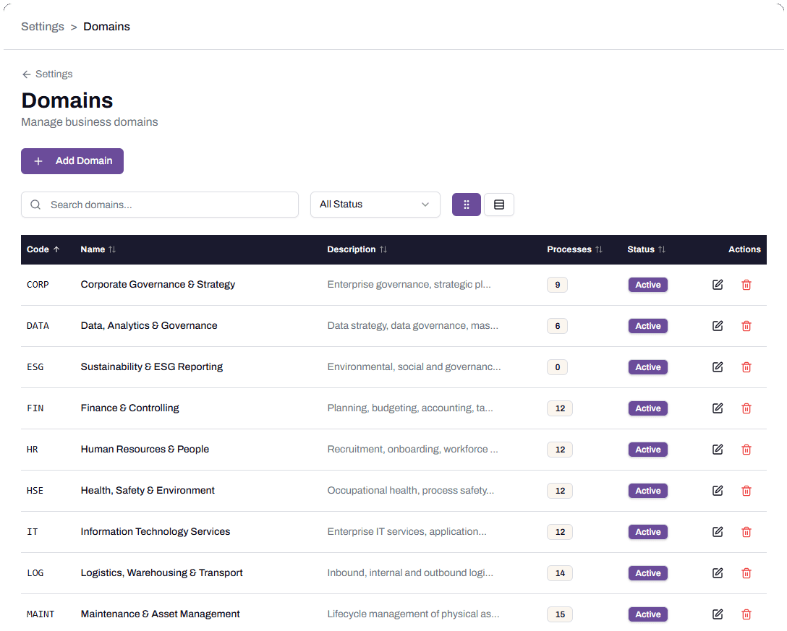Image resolution: width=787 pixels, height=631 pixels.
Task: Sort table by Description column
Action: 357,249
